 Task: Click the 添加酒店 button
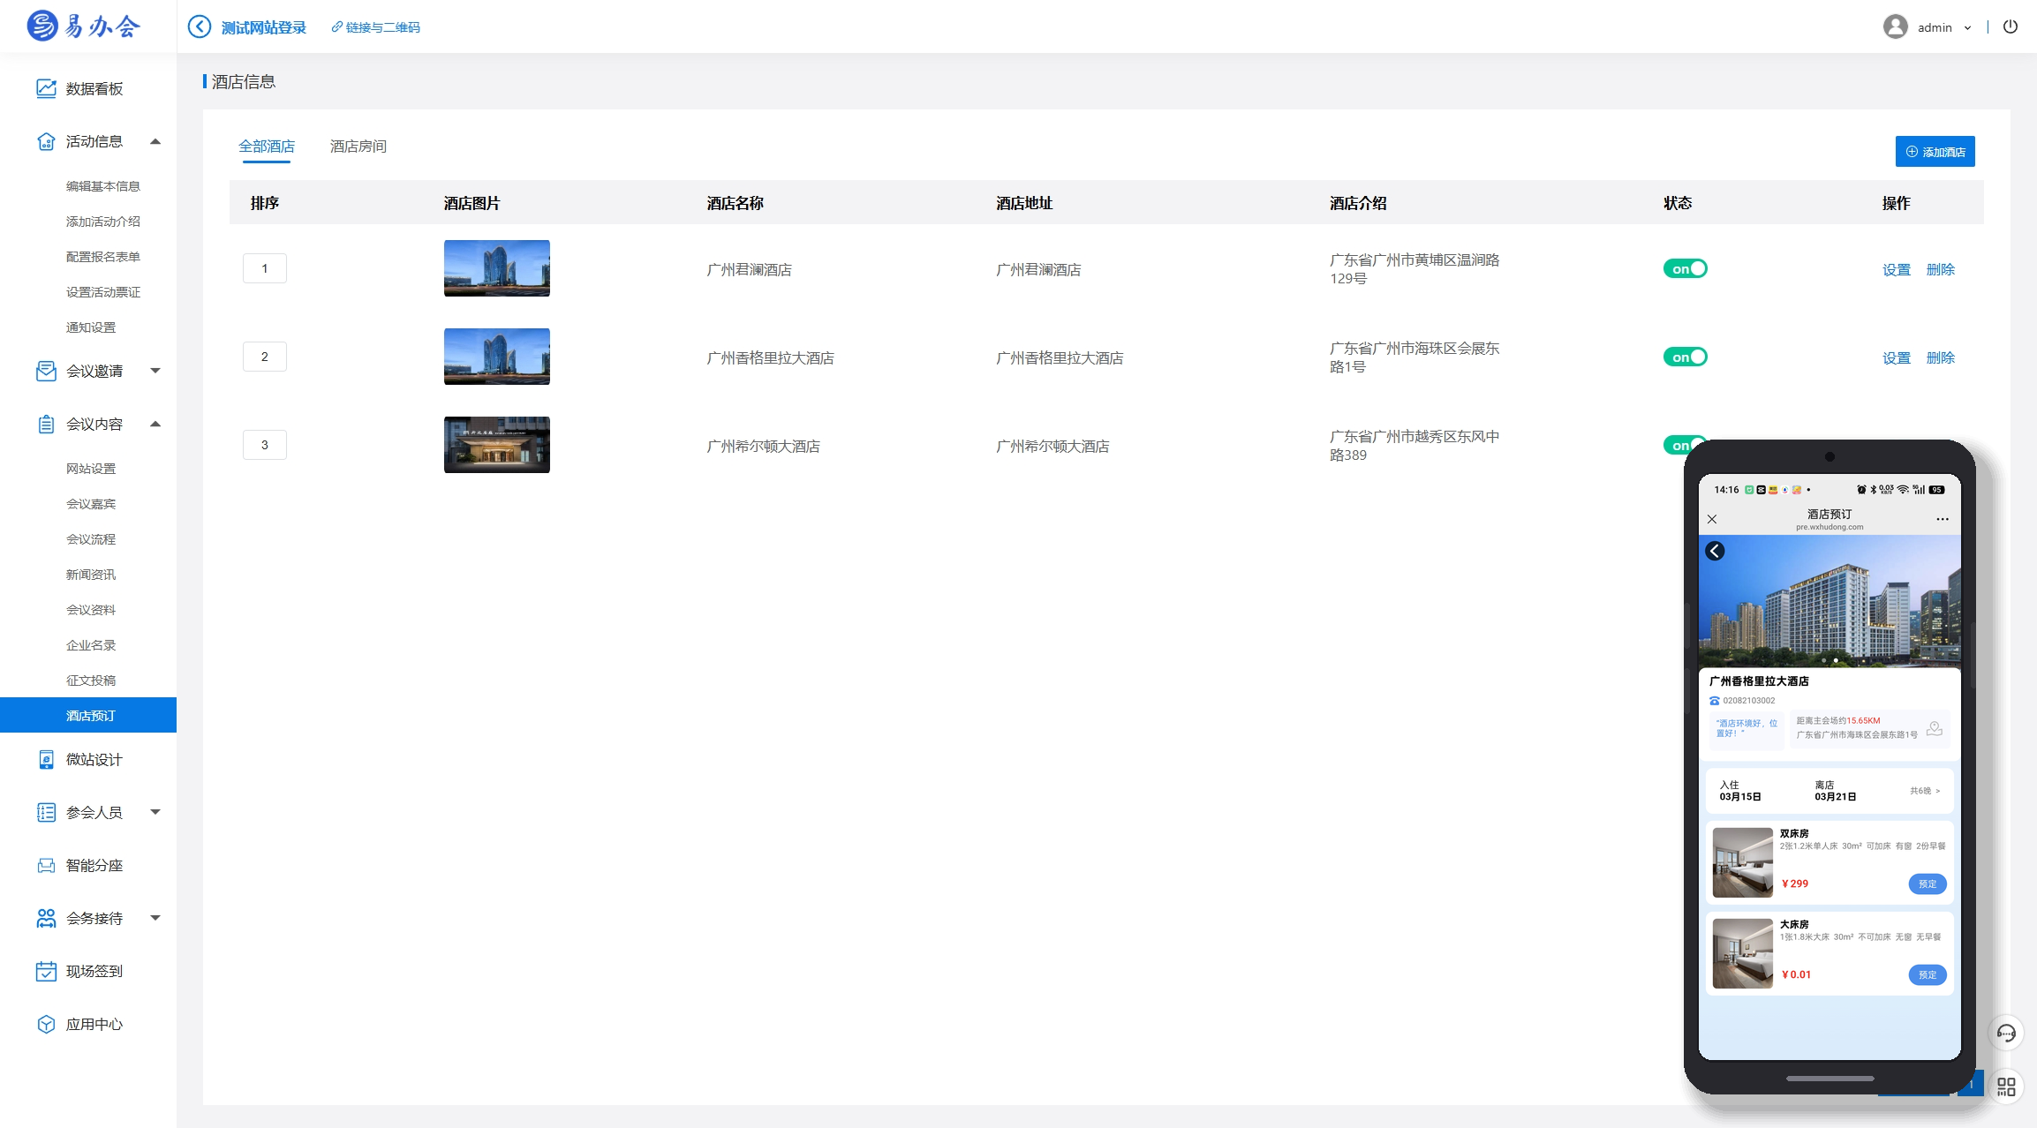pos(1935,152)
